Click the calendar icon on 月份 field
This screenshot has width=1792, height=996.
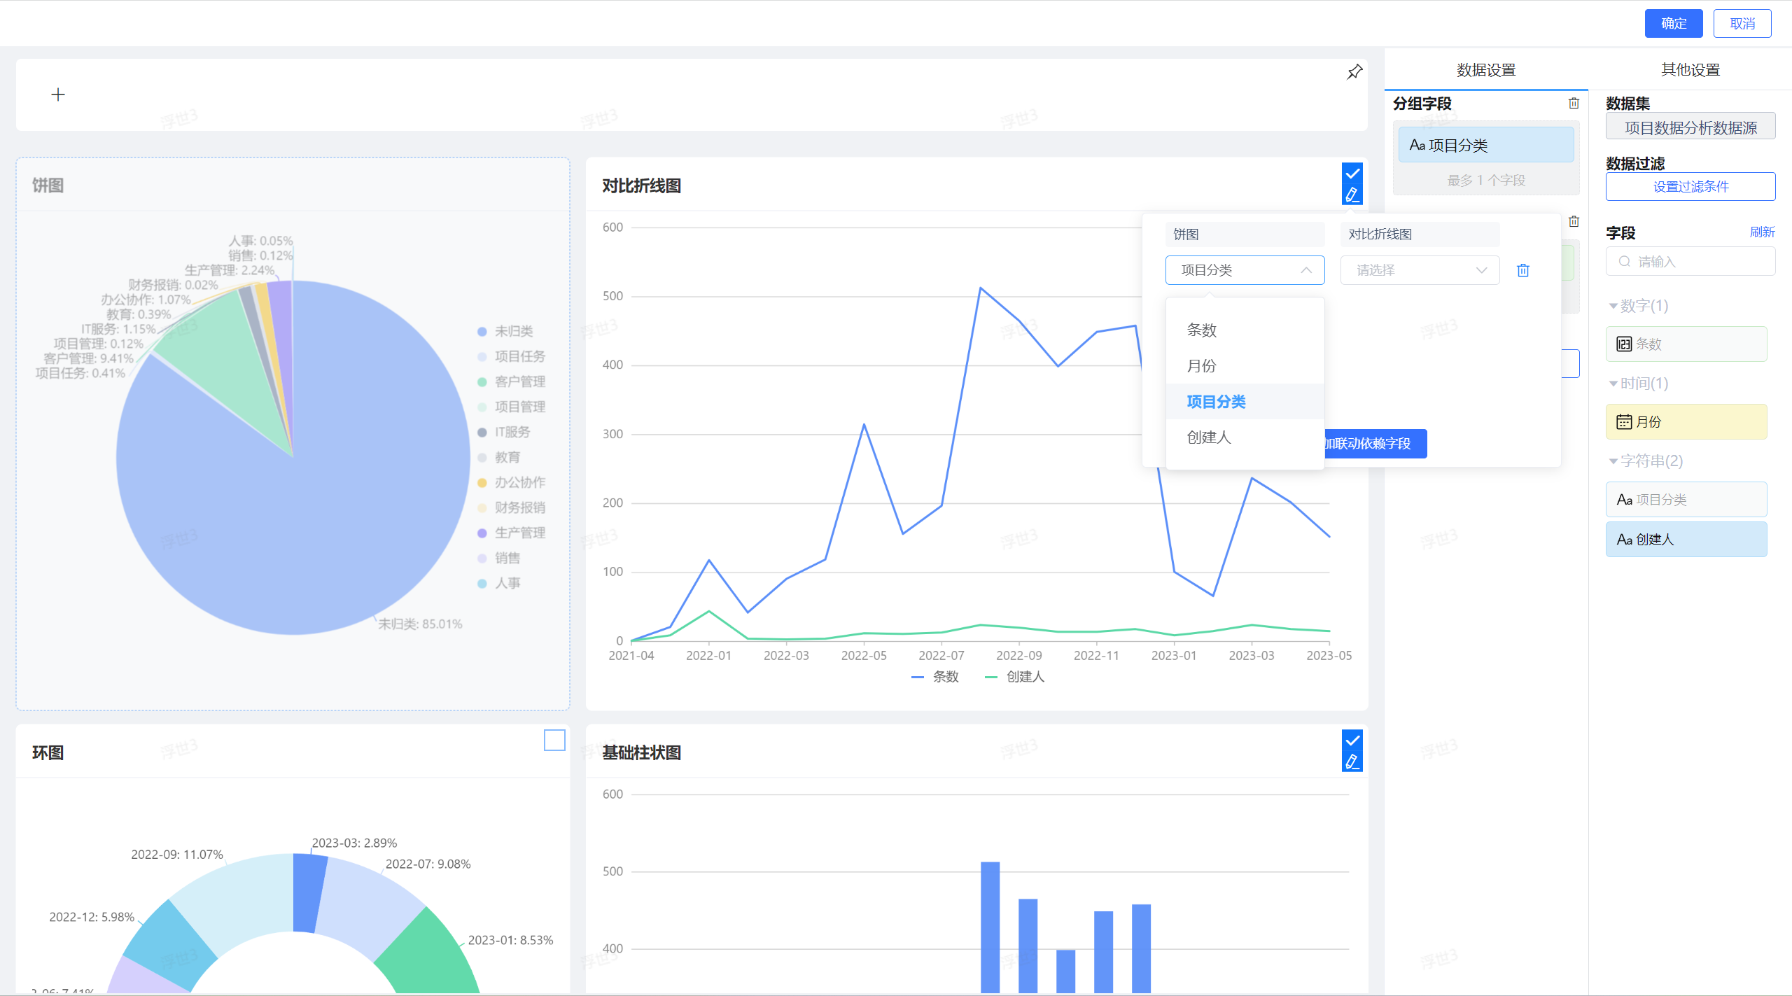(1624, 422)
